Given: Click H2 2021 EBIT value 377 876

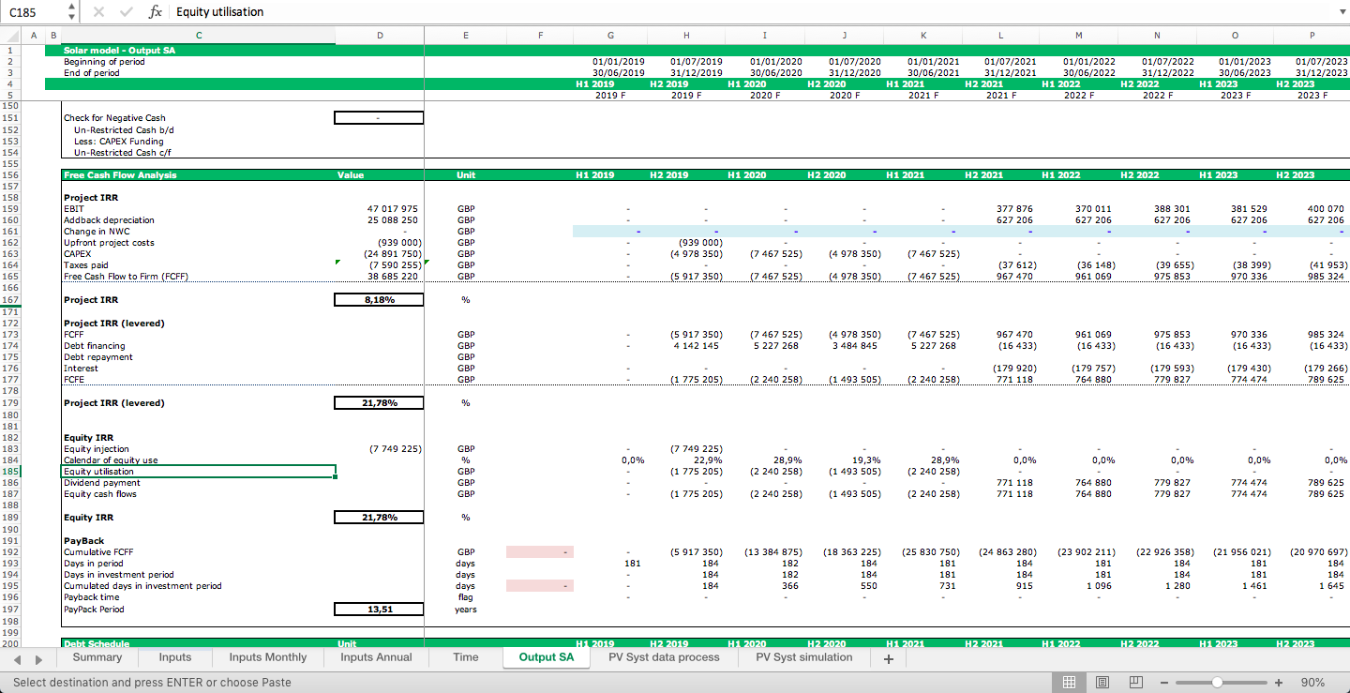Looking at the screenshot, I should [1015, 209].
